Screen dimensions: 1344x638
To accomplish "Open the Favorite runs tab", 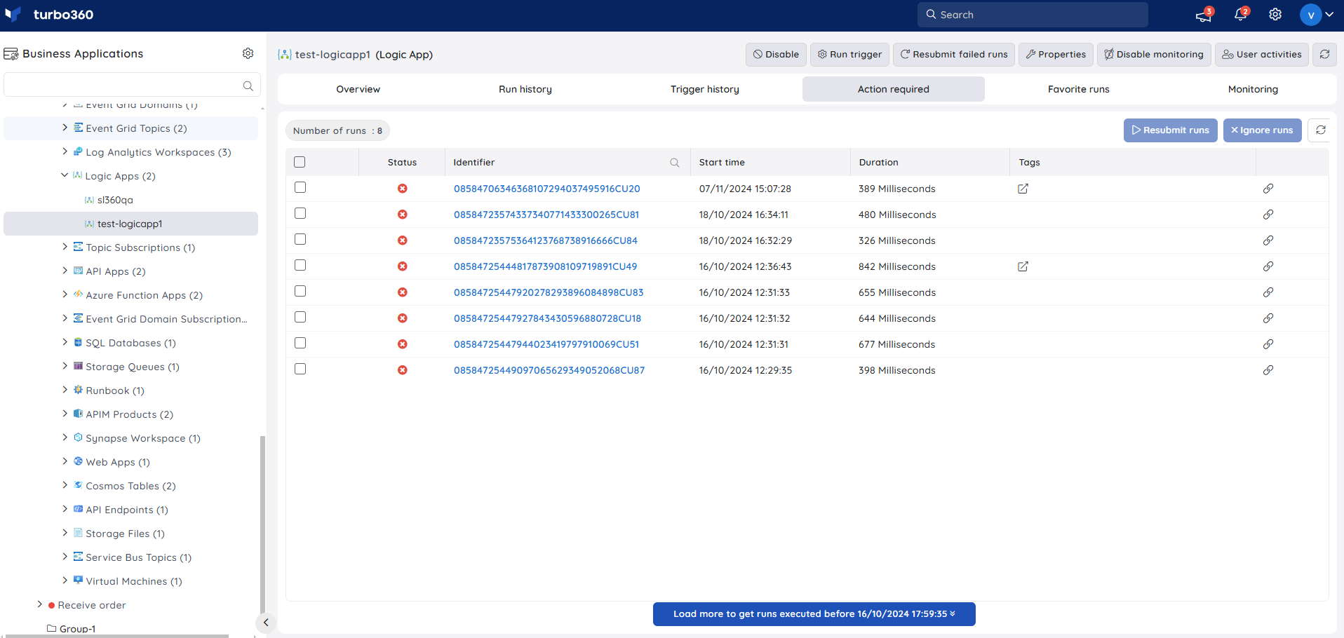I will tap(1079, 89).
